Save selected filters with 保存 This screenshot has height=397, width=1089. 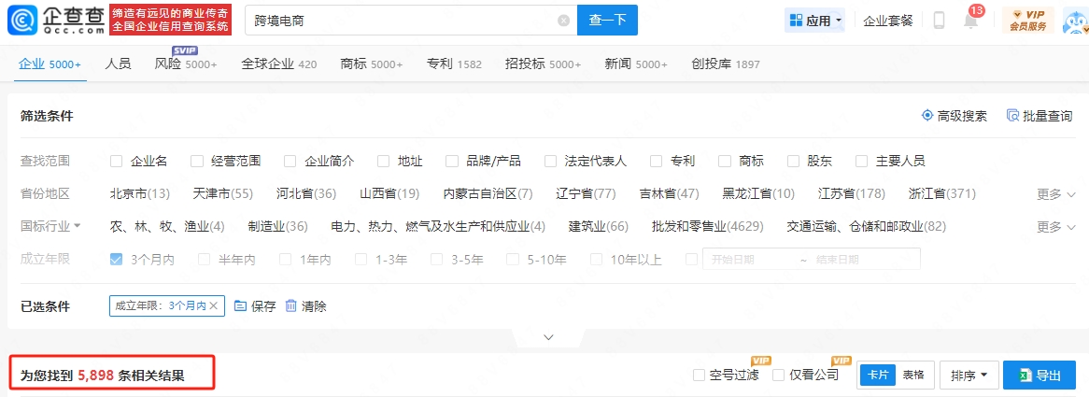tap(255, 306)
